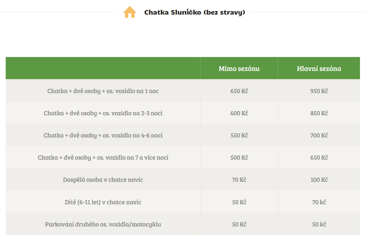Screen dimensions: 366x241
Task: Select the Mimo sezónu column header
Action: (x=239, y=68)
